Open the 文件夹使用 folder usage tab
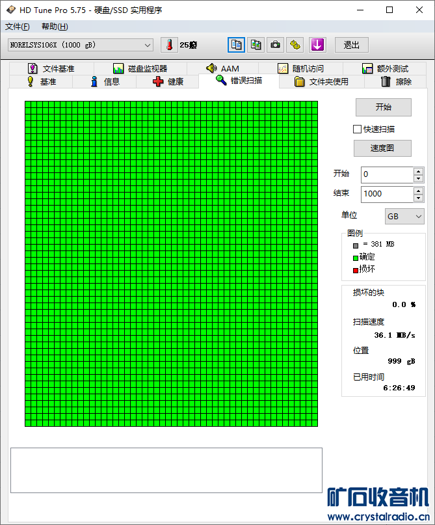 (322, 82)
